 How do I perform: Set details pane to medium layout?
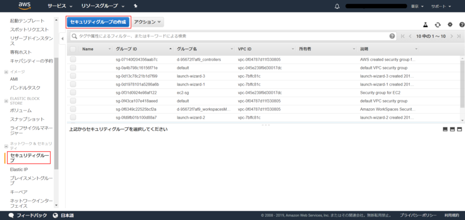(x=453, y=129)
